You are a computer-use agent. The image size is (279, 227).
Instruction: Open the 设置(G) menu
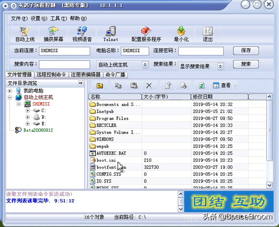coord(39,18)
